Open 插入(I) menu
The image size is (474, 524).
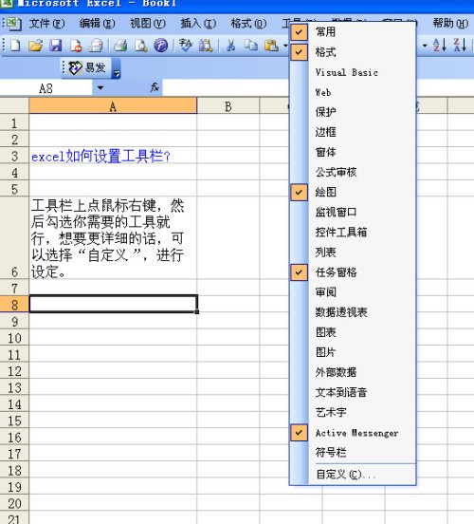[x=198, y=24]
